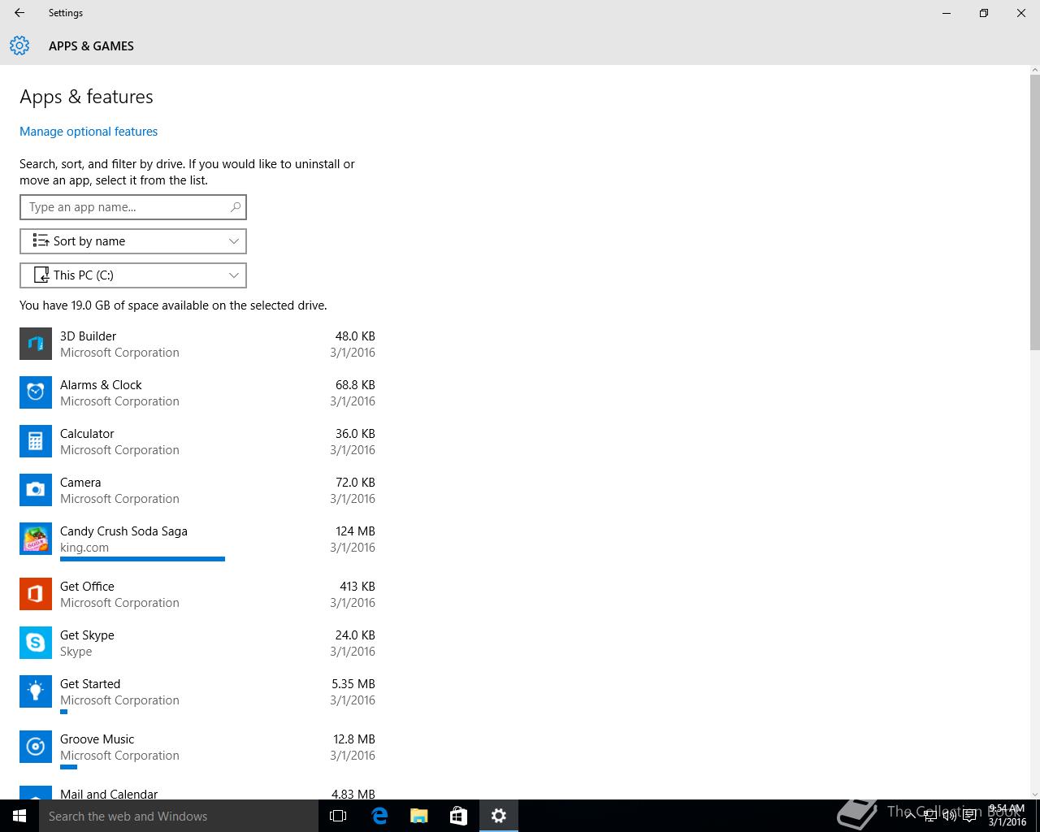Click the Search the web and Windows box
The width and height of the screenshot is (1040, 832).
pyautogui.click(x=179, y=816)
